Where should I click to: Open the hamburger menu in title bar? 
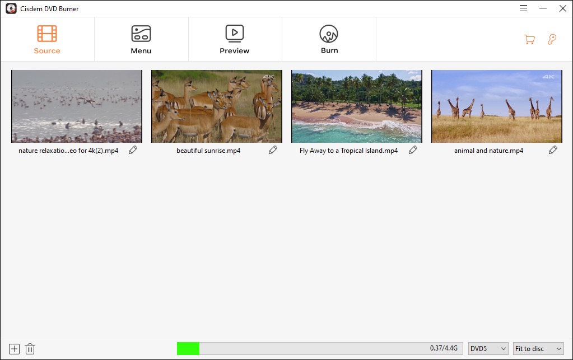[523, 8]
